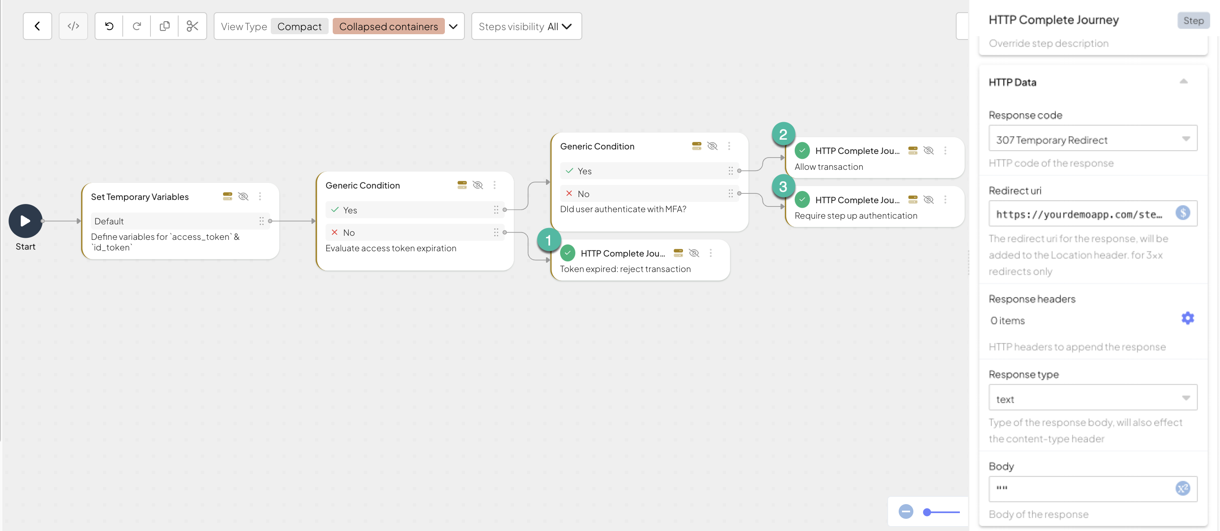Insert a variable into the Redirect uri
The width and height of the screenshot is (1220, 531).
(1183, 213)
